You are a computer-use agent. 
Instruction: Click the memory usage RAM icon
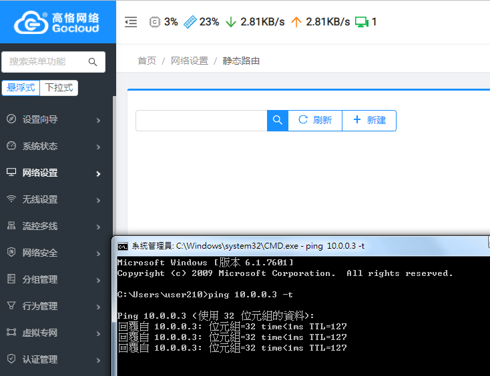[x=190, y=22]
